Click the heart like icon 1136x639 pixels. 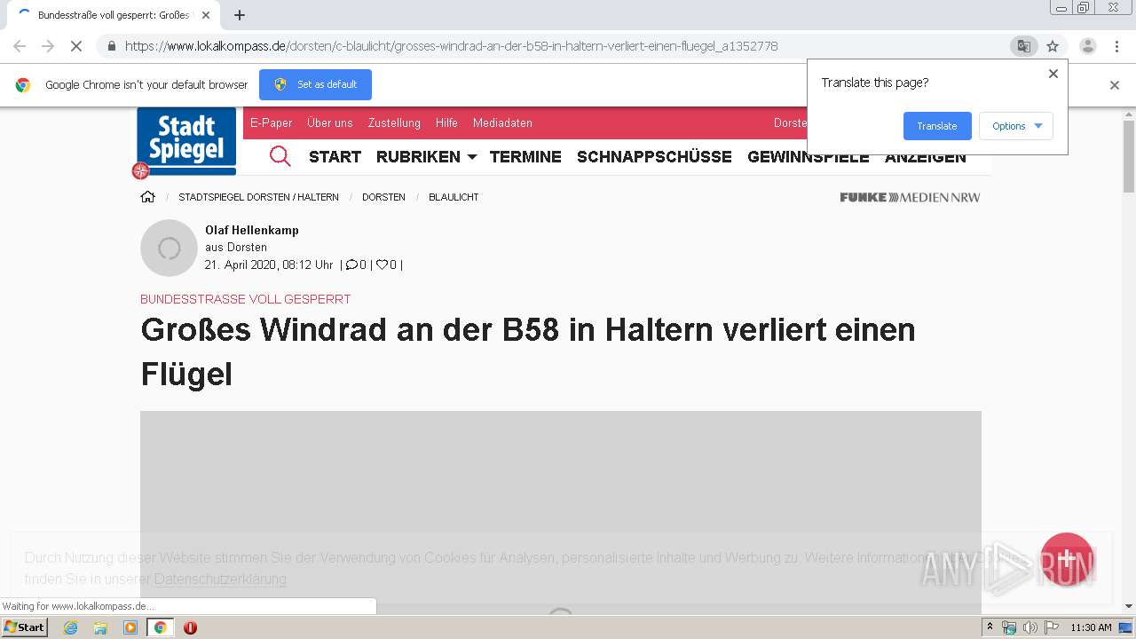point(382,264)
